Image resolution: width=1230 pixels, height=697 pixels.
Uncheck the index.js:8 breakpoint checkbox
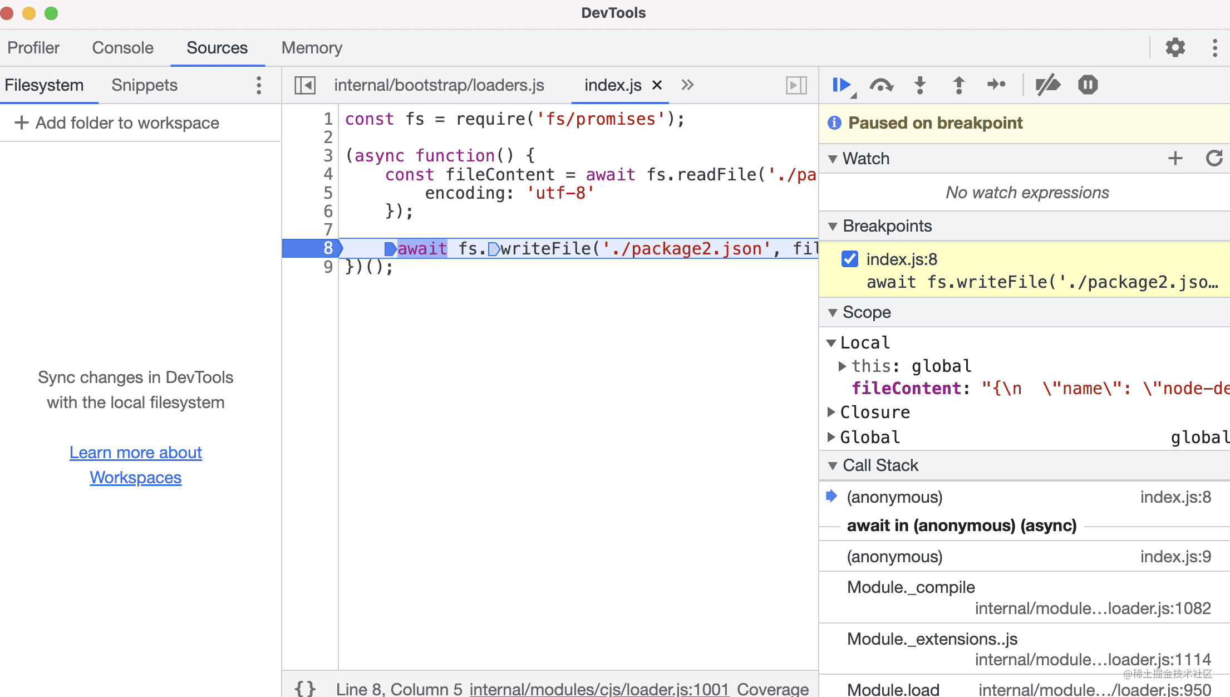[x=849, y=259]
